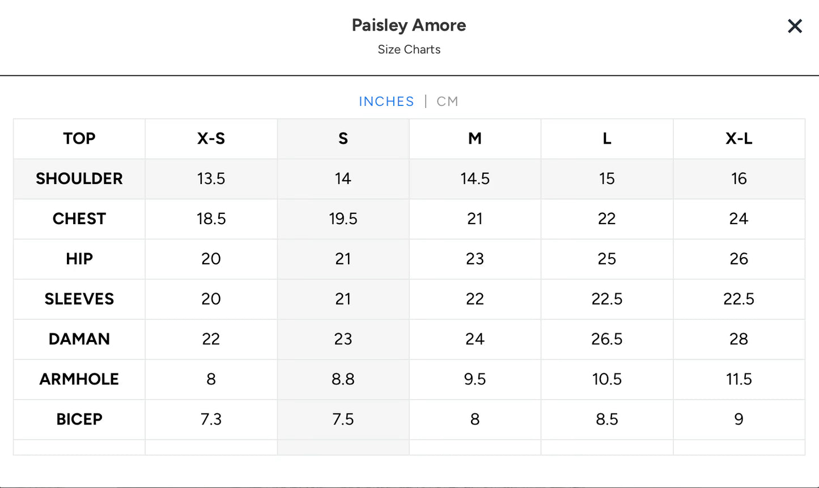The image size is (819, 488).
Task: Switch units to INCHES
Action: coord(387,101)
